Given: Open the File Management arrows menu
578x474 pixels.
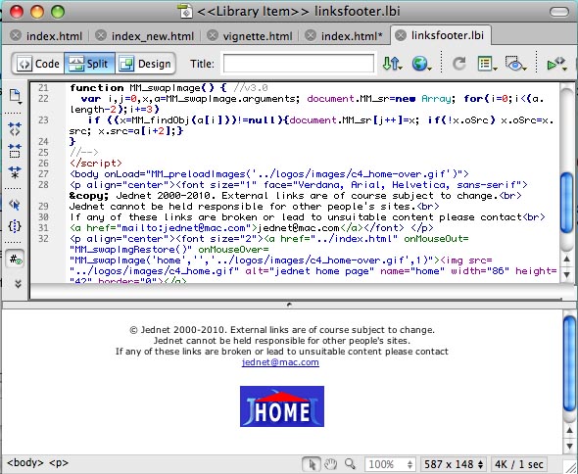Looking at the screenshot, I should (x=392, y=64).
